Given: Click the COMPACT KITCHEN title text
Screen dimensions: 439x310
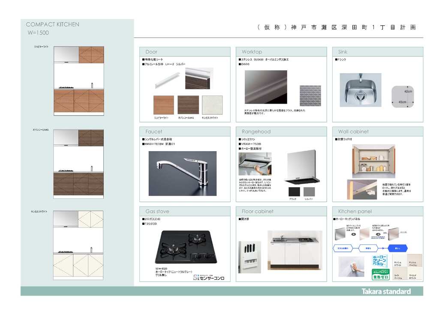Looking at the screenshot, I should click(x=52, y=24).
